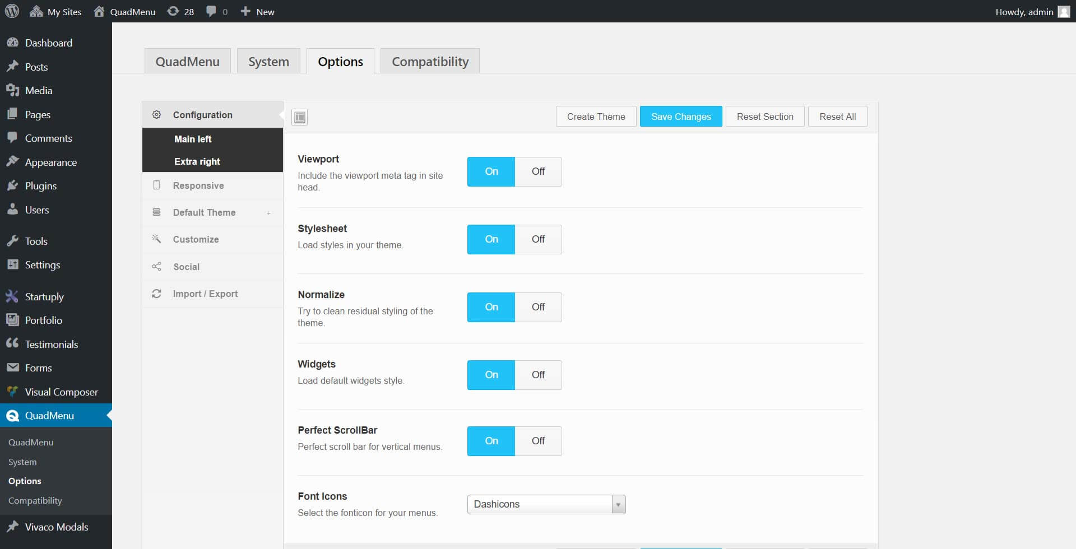The image size is (1076, 549).
Task: Click Save Changes button
Action: coord(681,117)
